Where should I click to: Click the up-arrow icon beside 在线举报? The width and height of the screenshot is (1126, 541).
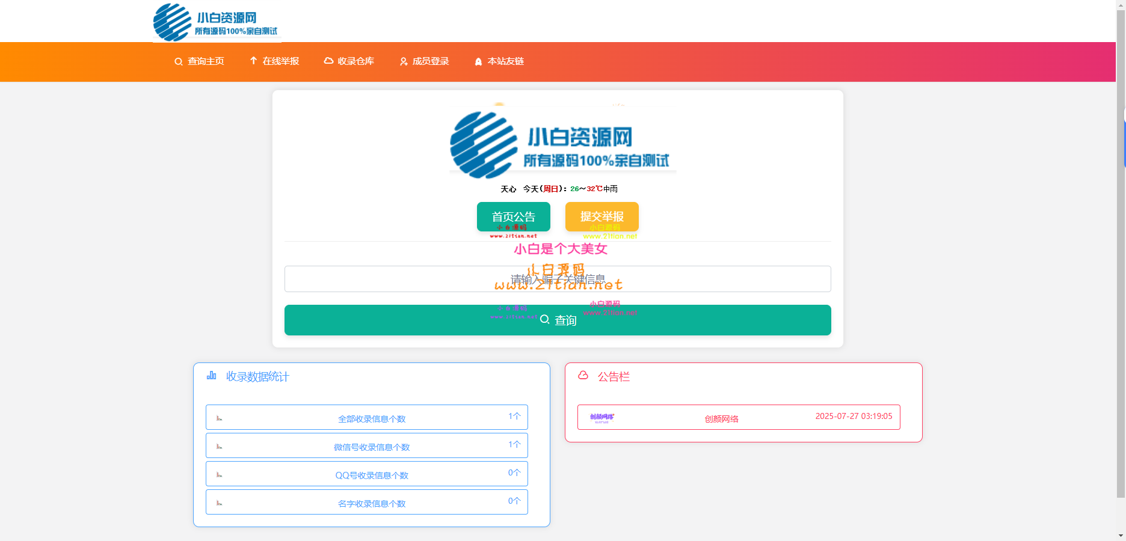point(253,61)
